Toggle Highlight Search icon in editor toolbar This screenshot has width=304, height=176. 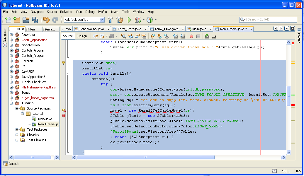pyautogui.click(x=144, y=36)
